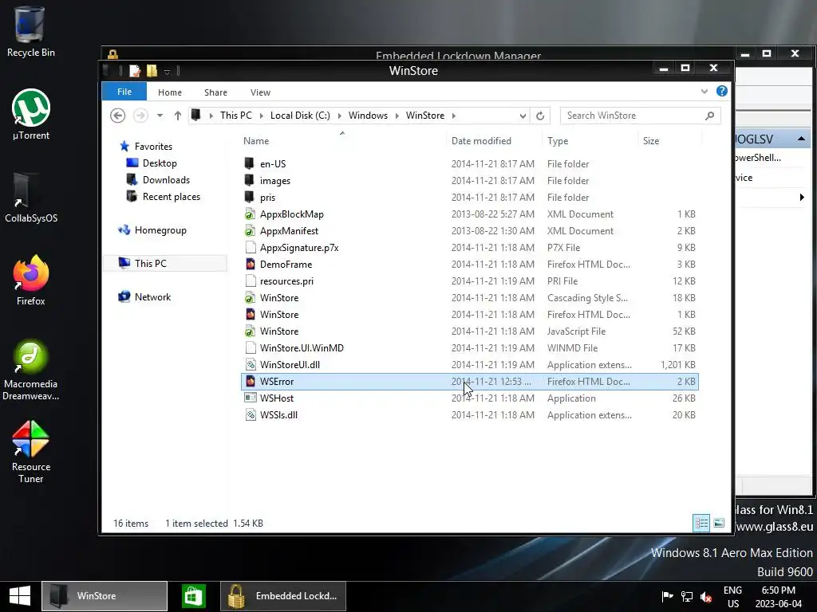The height and width of the screenshot is (612, 817).
Task: Open Macromedia Dreamweaver desktop shortcut
Action: tap(31, 370)
